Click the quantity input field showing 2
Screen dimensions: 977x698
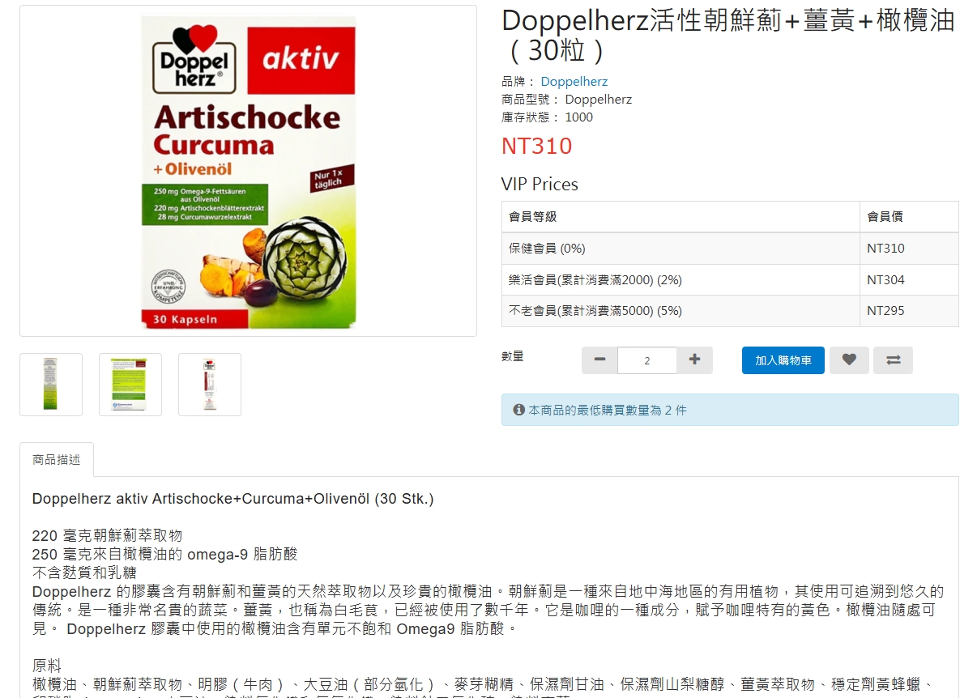pyautogui.click(x=646, y=360)
